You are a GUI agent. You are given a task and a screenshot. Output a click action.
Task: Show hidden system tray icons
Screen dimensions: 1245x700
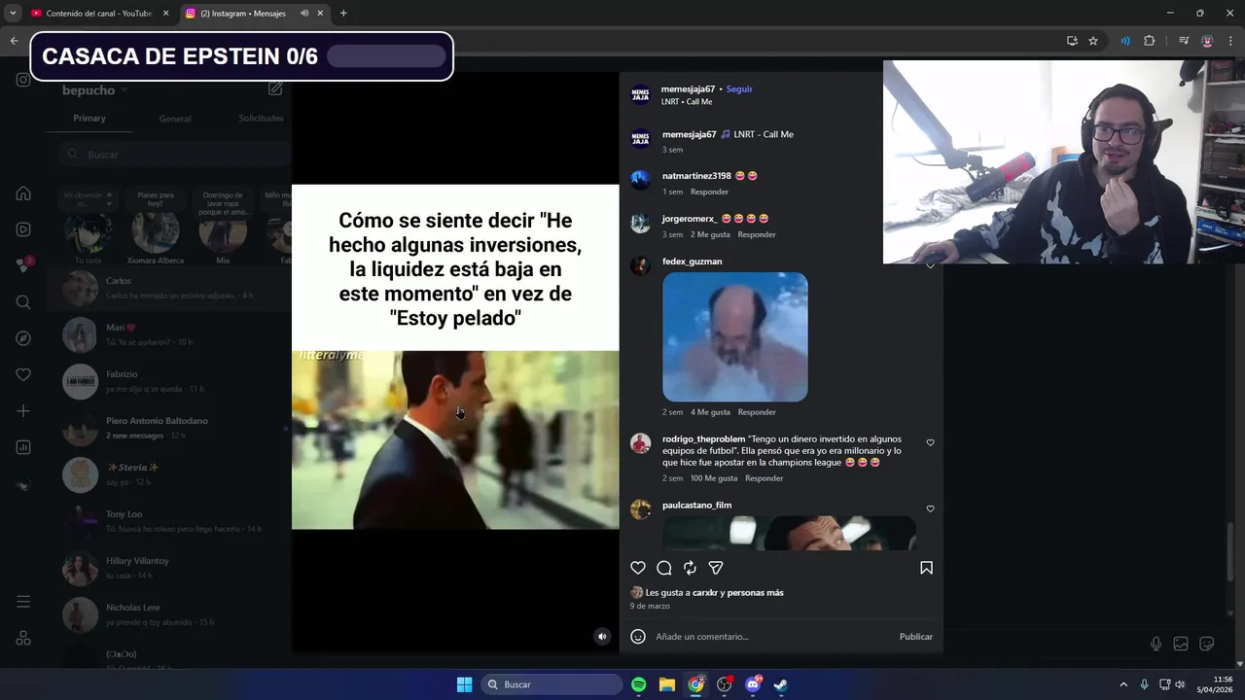tap(1123, 684)
